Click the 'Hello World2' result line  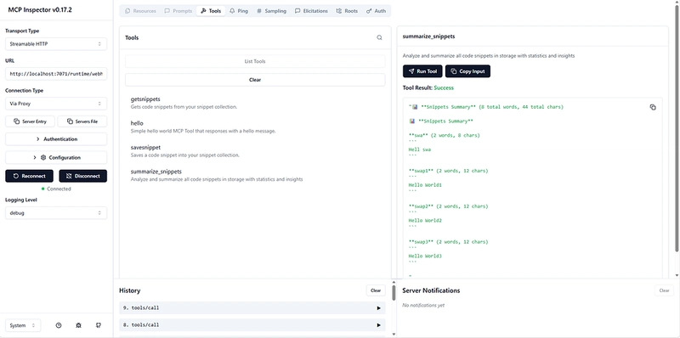pos(425,221)
